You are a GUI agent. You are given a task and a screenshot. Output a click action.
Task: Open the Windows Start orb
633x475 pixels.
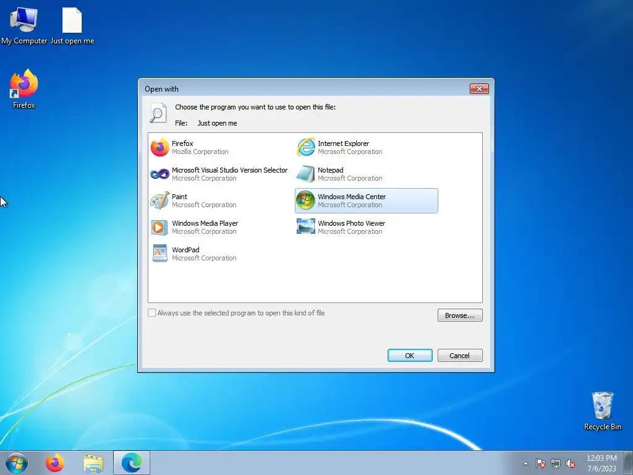[17, 463]
